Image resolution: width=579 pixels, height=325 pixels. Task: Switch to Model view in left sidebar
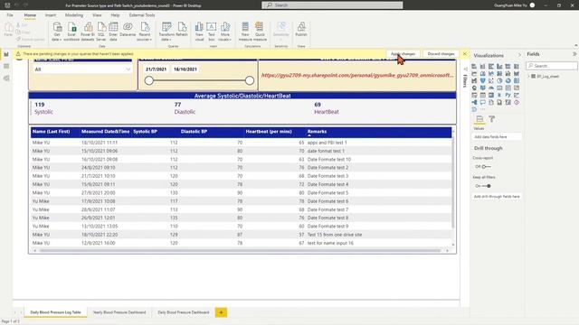[x=6, y=79]
